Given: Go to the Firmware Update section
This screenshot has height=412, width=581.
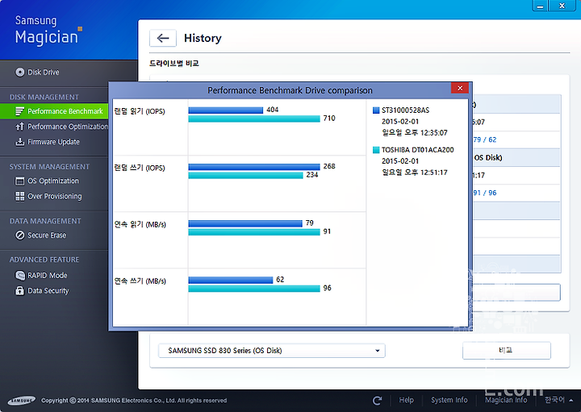Looking at the screenshot, I should [53, 142].
